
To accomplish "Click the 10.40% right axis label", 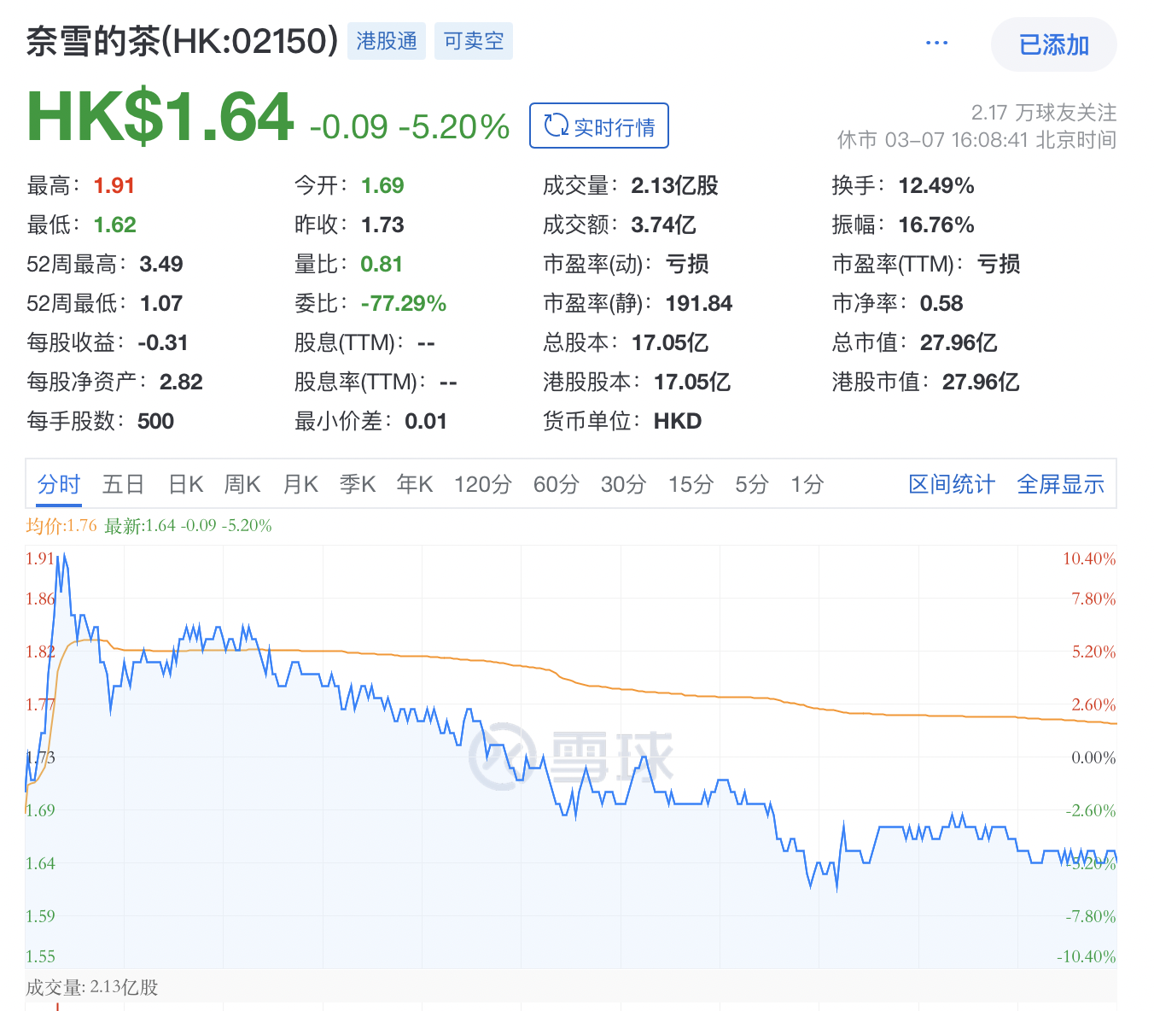I will (1089, 558).
